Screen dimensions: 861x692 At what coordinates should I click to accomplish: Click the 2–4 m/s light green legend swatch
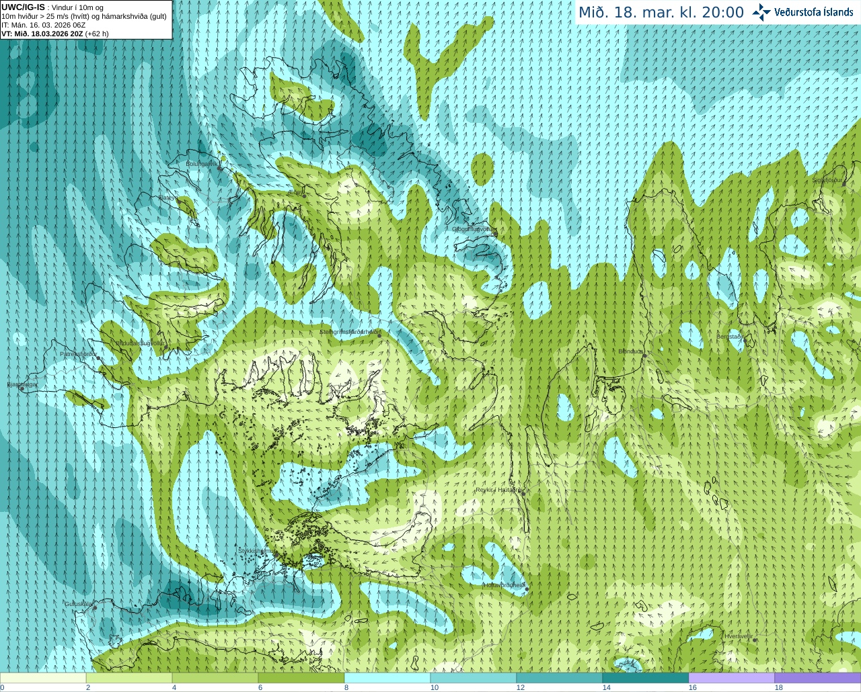pyautogui.click(x=129, y=678)
